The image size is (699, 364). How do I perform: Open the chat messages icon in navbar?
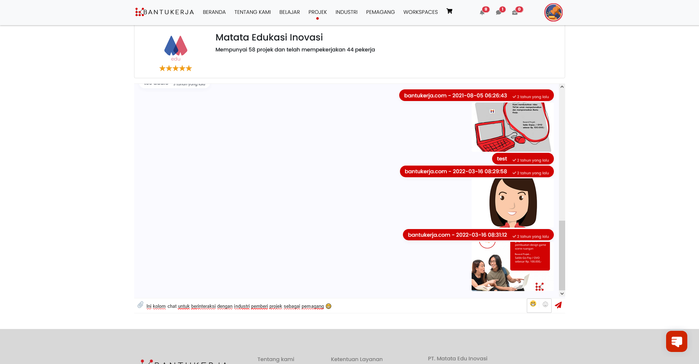point(498,12)
